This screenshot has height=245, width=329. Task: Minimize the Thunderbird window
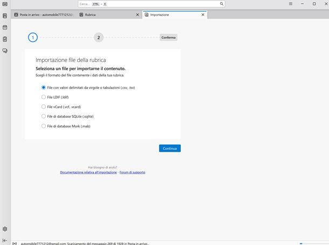click(x=303, y=4)
